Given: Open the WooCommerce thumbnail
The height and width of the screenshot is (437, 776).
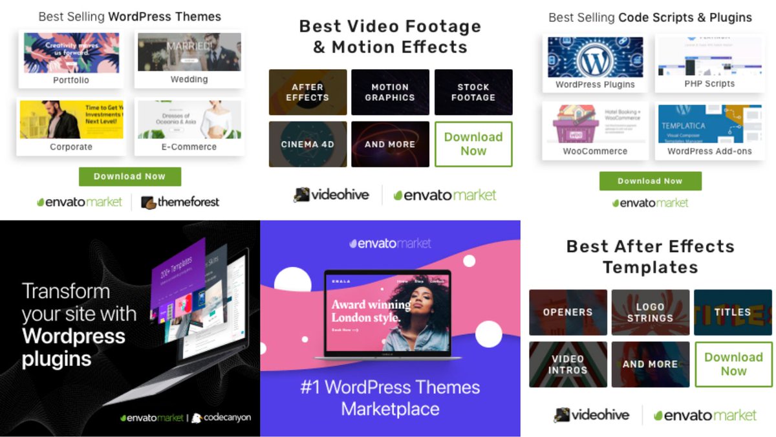Looking at the screenshot, I should [595, 131].
